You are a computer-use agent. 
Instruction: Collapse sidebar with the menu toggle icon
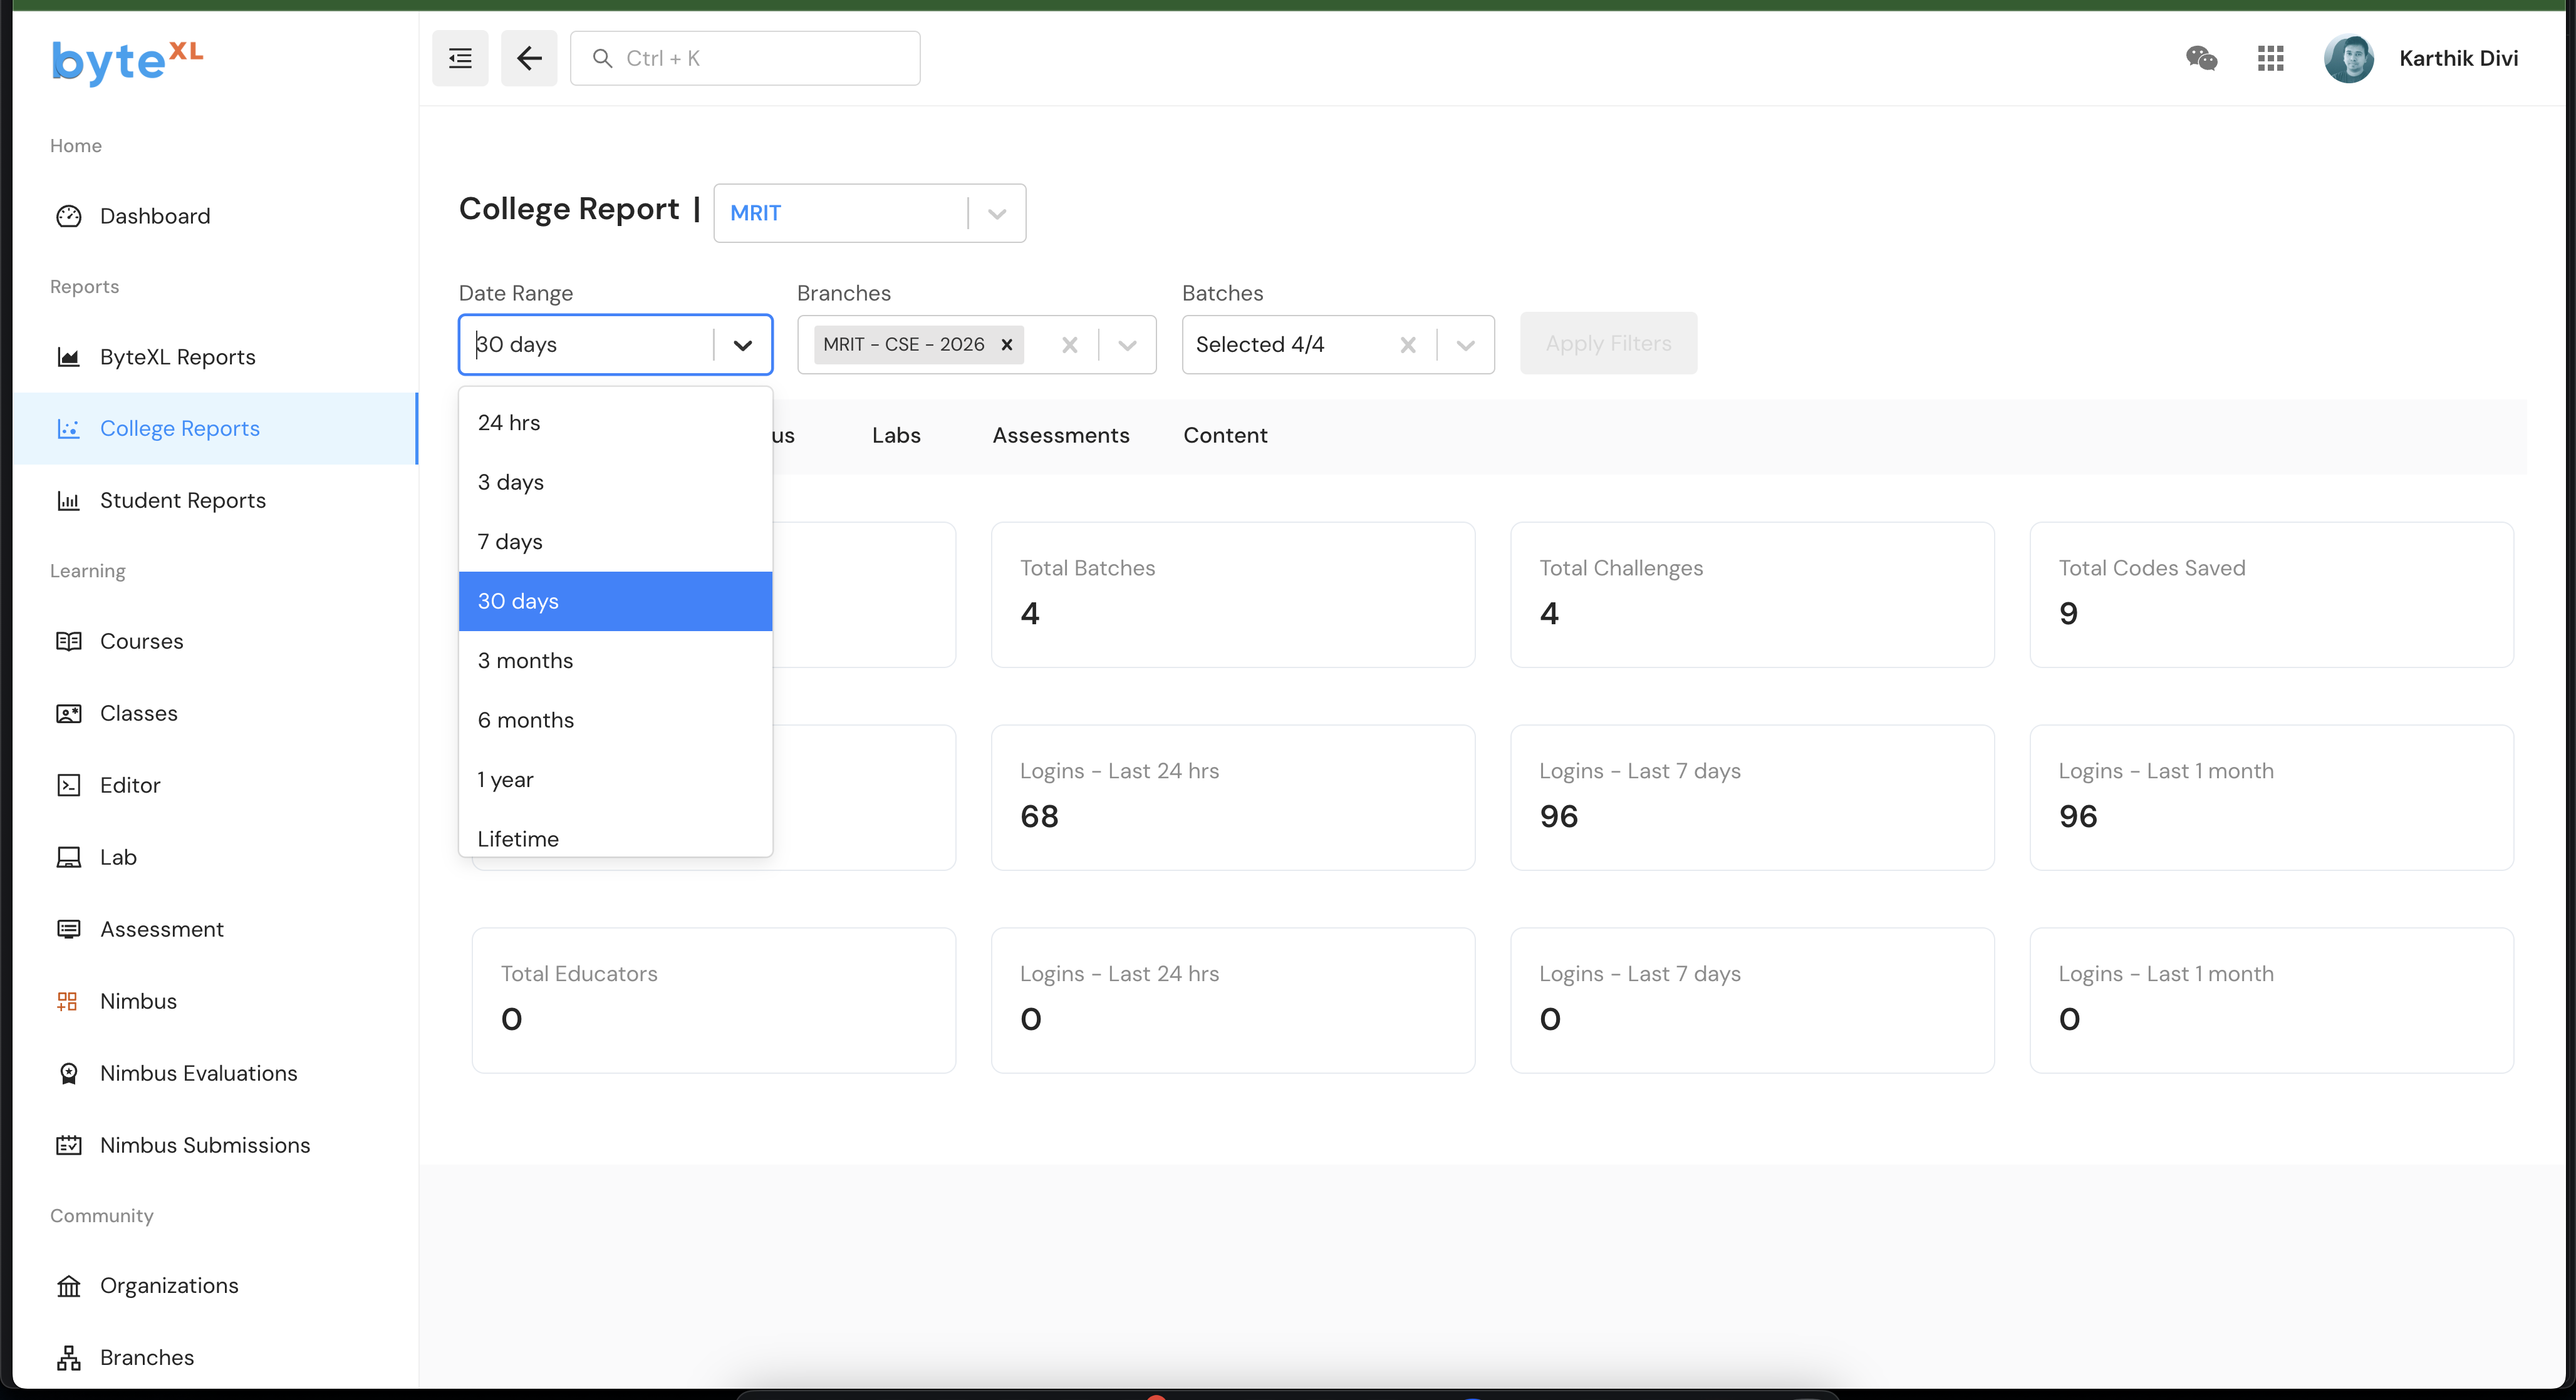(460, 58)
